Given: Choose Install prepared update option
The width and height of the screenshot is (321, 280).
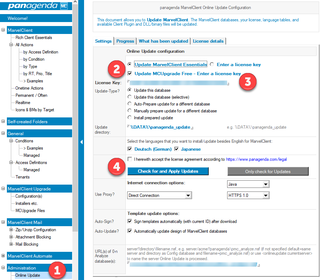Looking at the screenshot, I should tap(129, 117).
